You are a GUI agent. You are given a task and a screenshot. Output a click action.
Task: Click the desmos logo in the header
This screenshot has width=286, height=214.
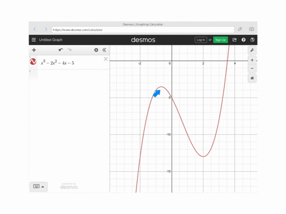pyautogui.click(x=143, y=40)
